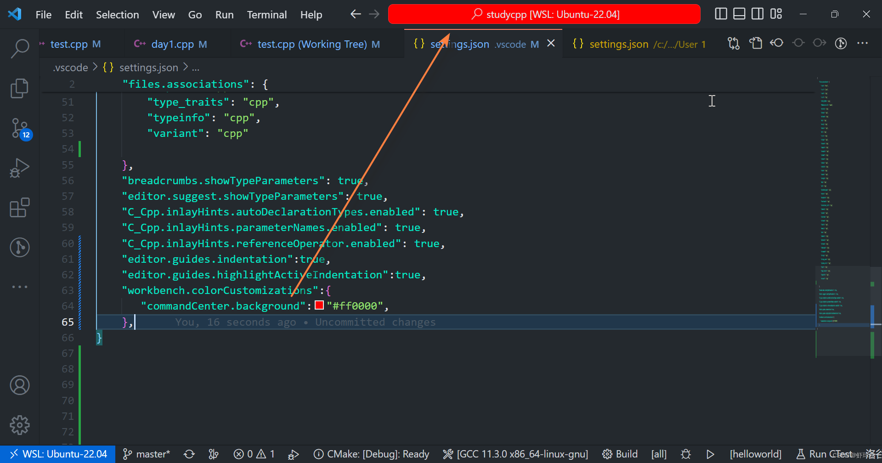Click the [all] build target

point(659,454)
